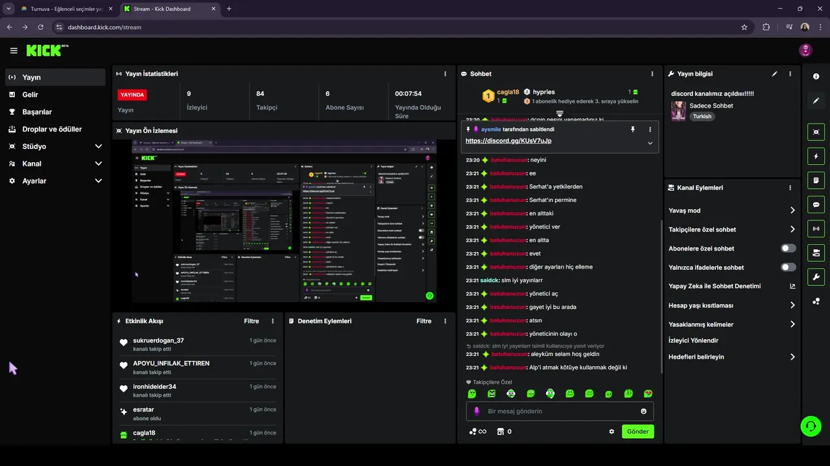
Task: Click the Sadece Sohbet category thumbnail
Action: click(x=678, y=111)
